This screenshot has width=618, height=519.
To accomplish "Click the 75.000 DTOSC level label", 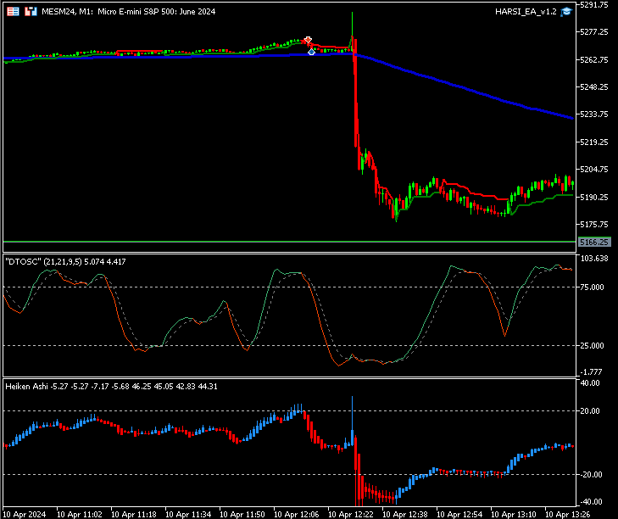I will [x=592, y=287].
